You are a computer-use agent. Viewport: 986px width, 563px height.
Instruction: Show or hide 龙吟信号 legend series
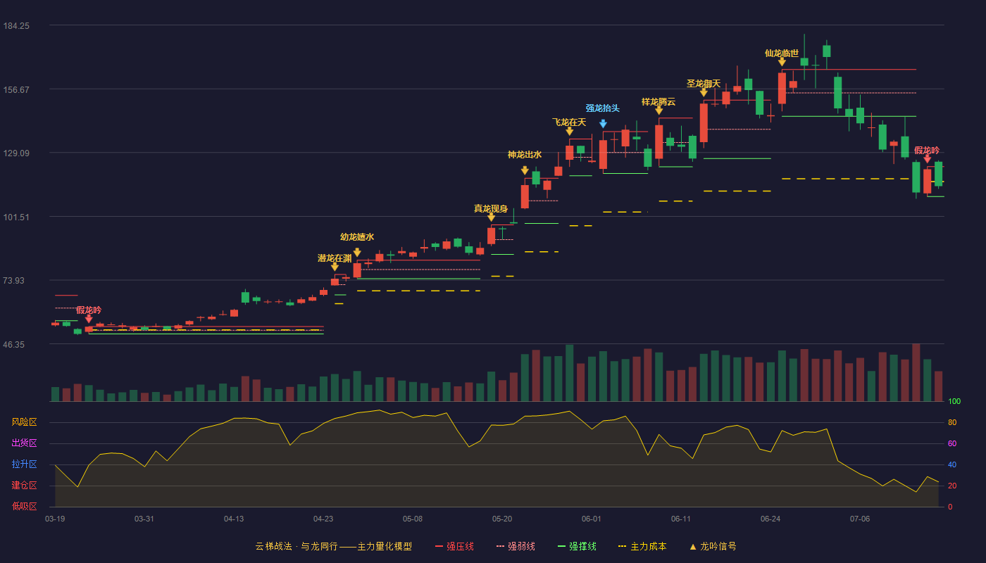coord(713,546)
